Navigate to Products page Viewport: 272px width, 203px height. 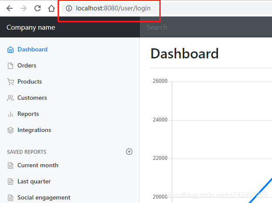(30, 82)
